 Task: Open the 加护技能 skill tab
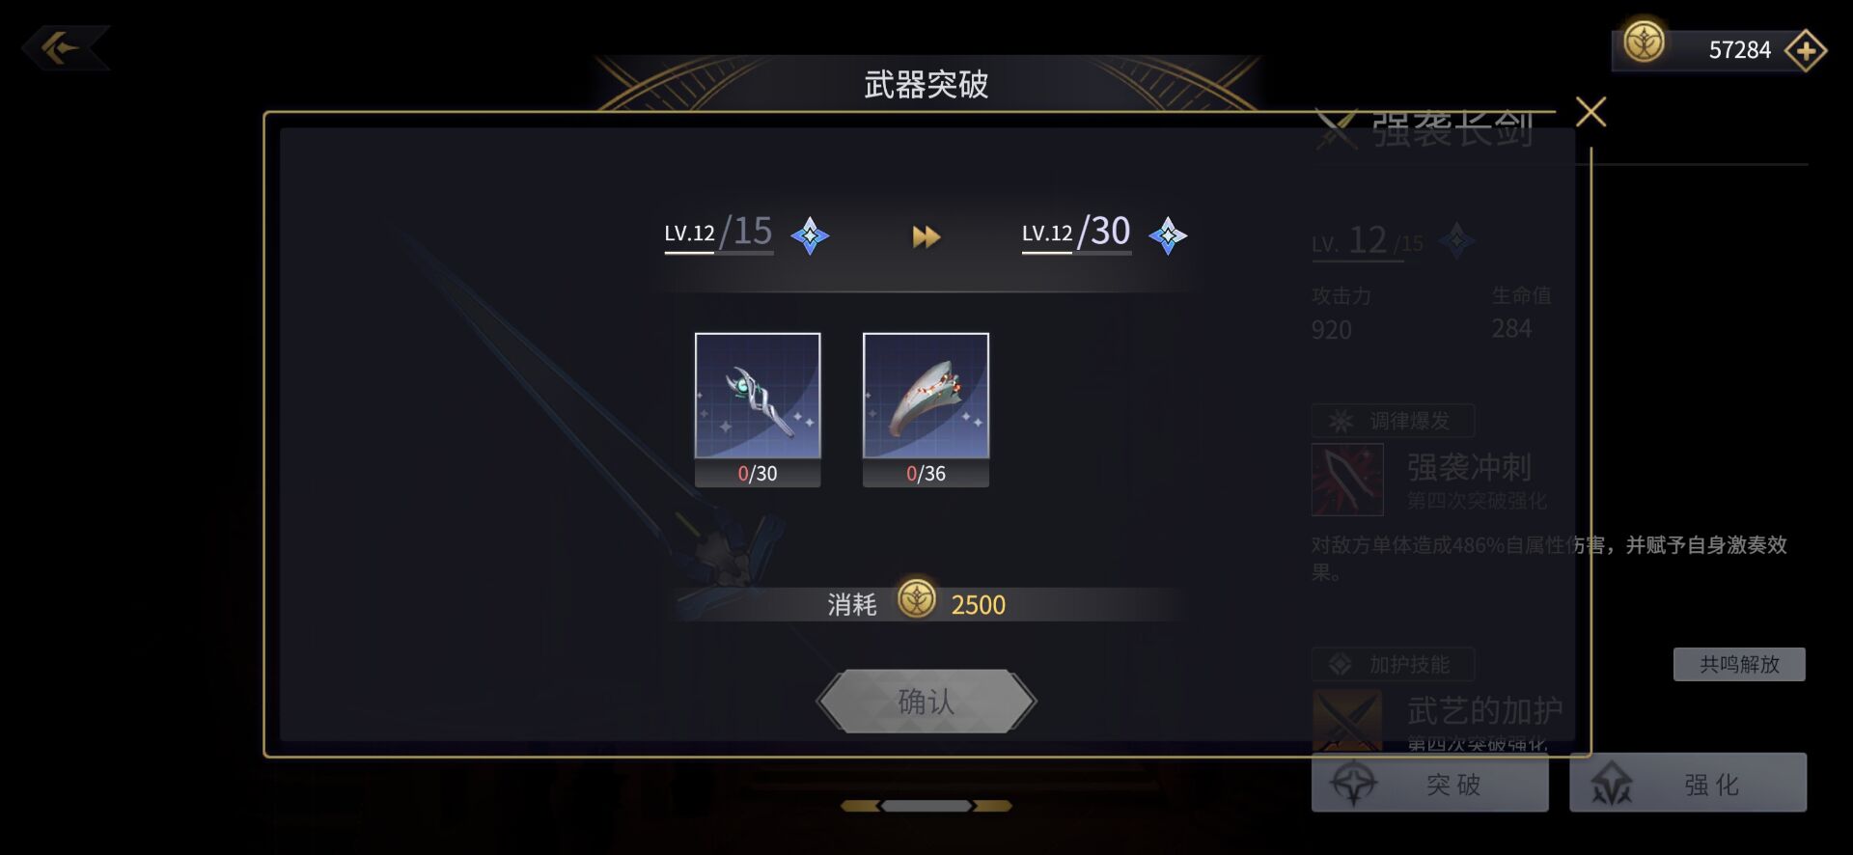(x=1393, y=664)
